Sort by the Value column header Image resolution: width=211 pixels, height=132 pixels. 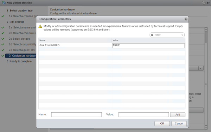pyautogui.click(x=148, y=40)
